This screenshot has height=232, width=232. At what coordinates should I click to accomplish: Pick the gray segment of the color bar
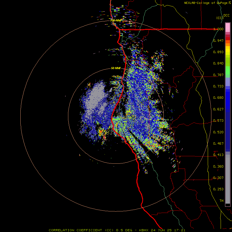click(228, 179)
